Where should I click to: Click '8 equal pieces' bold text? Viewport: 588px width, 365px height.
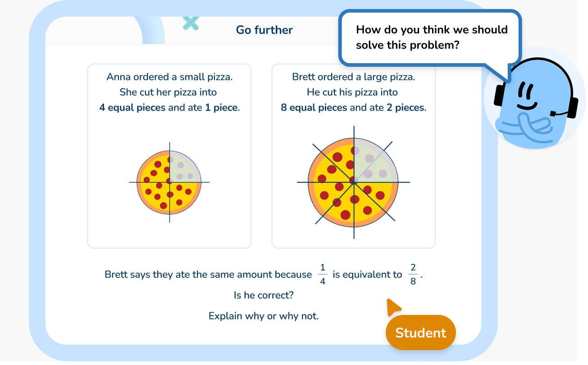314,108
